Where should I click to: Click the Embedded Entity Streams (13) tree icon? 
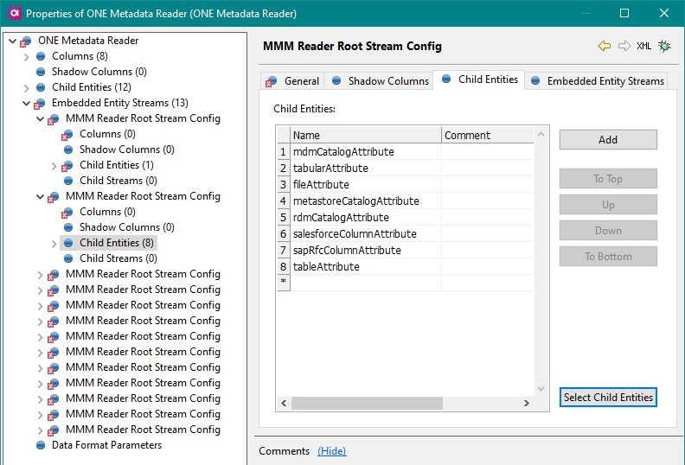pos(41,103)
